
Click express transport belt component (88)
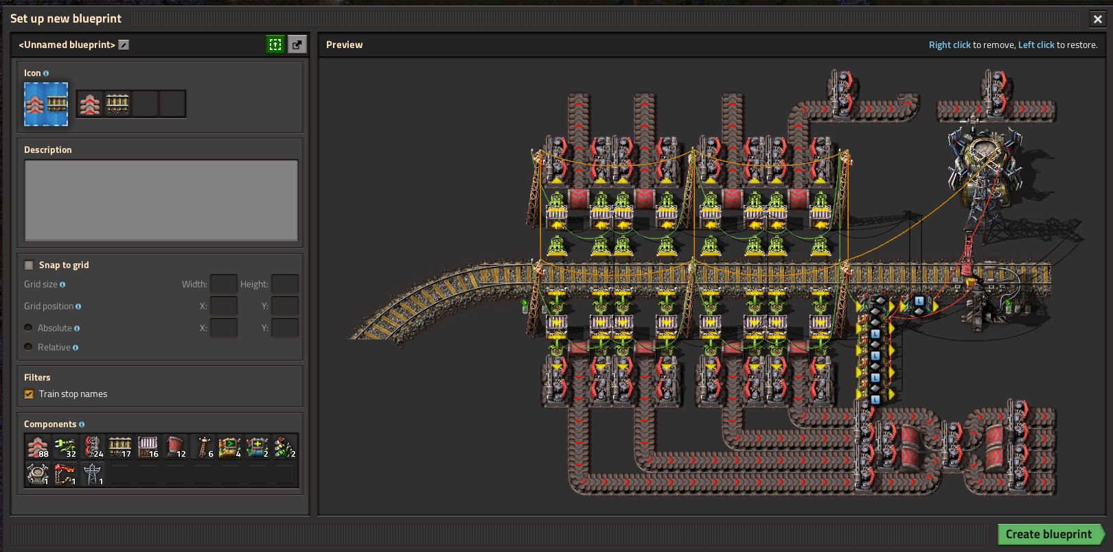tap(38, 447)
